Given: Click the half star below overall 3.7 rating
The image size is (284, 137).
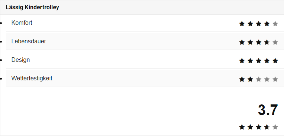Looking at the screenshot, I should 267,127.
